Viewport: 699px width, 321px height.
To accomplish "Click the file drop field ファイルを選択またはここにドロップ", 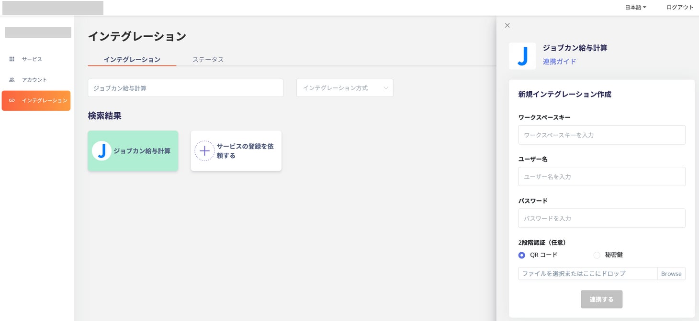I will pyautogui.click(x=588, y=274).
